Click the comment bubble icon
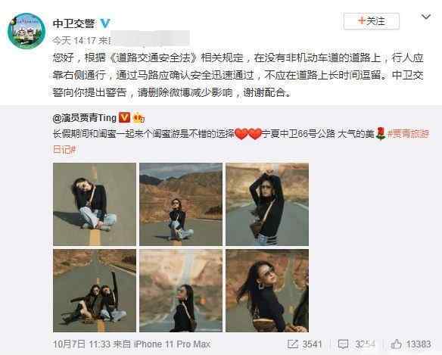 (343, 344)
